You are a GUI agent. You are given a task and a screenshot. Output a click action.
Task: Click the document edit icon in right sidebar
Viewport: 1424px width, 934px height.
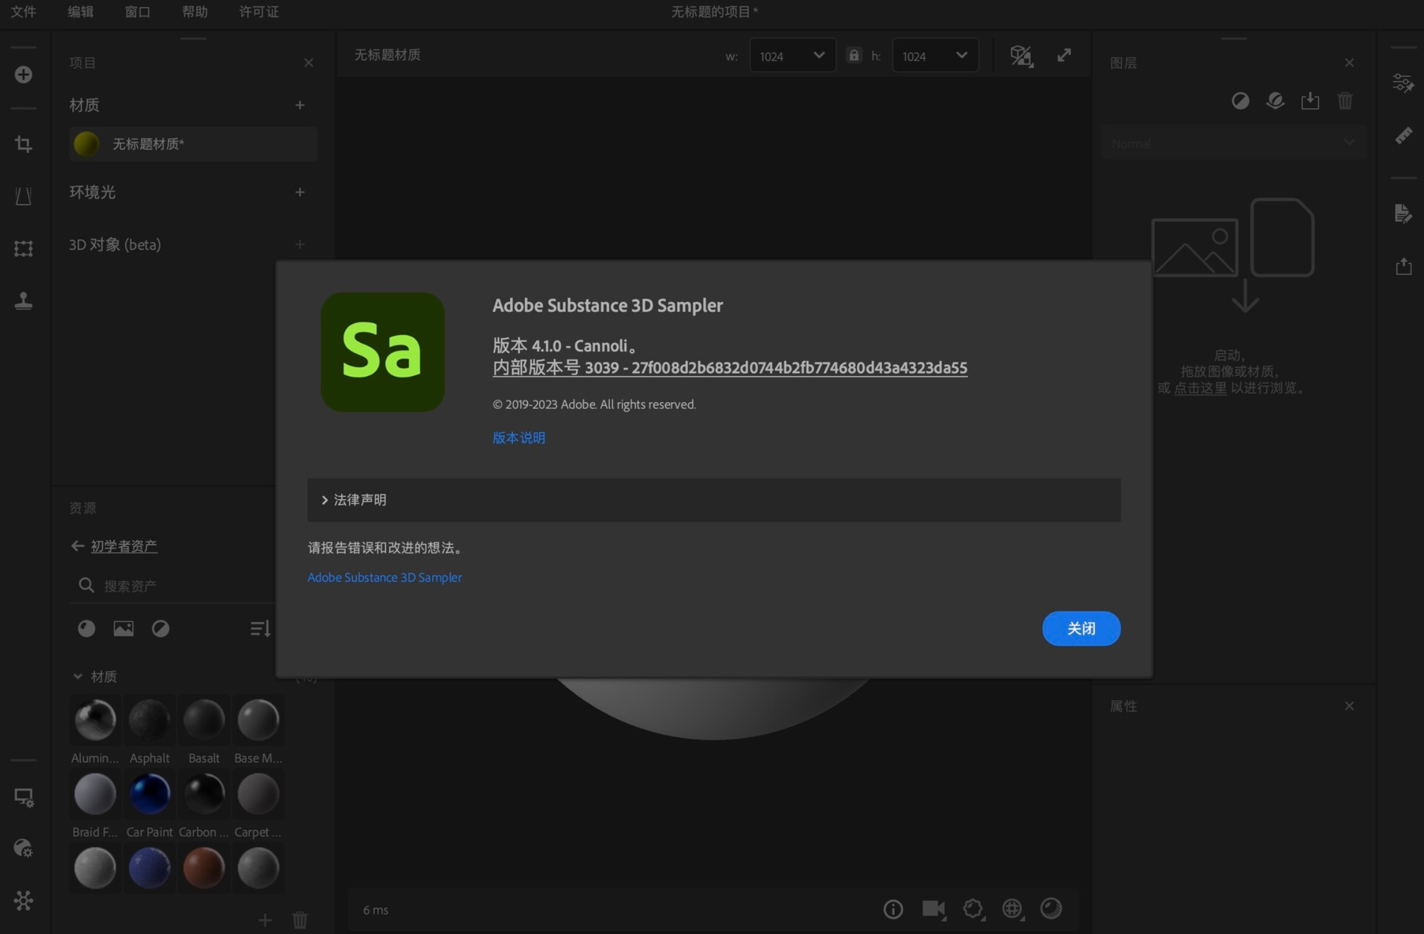pos(1403,214)
